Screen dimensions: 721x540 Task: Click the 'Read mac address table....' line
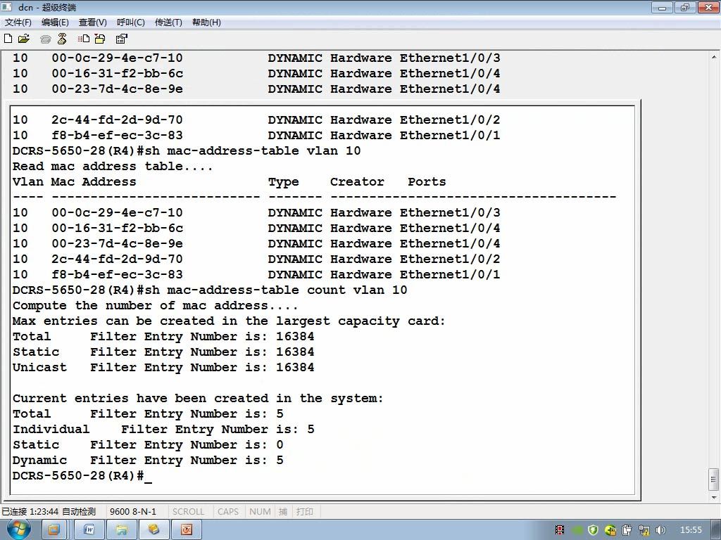[x=113, y=166]
